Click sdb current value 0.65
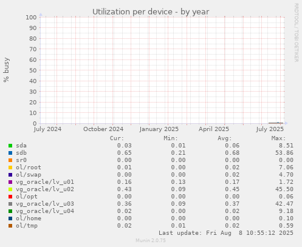This screenshot has width=302, height=247. pyautogui.click(x=125, y=153)
